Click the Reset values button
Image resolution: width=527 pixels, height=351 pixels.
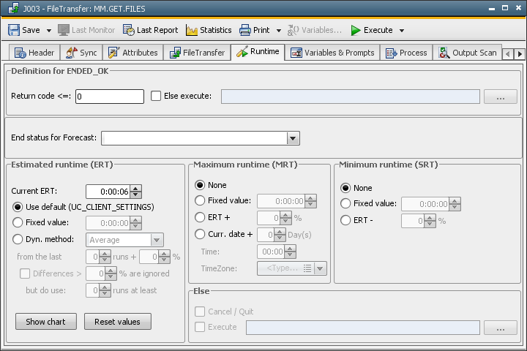click(x=117, y=322)
